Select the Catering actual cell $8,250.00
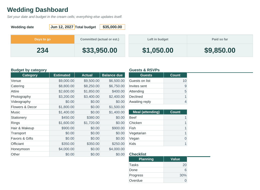260x190 pixels. tap(87, 86)
